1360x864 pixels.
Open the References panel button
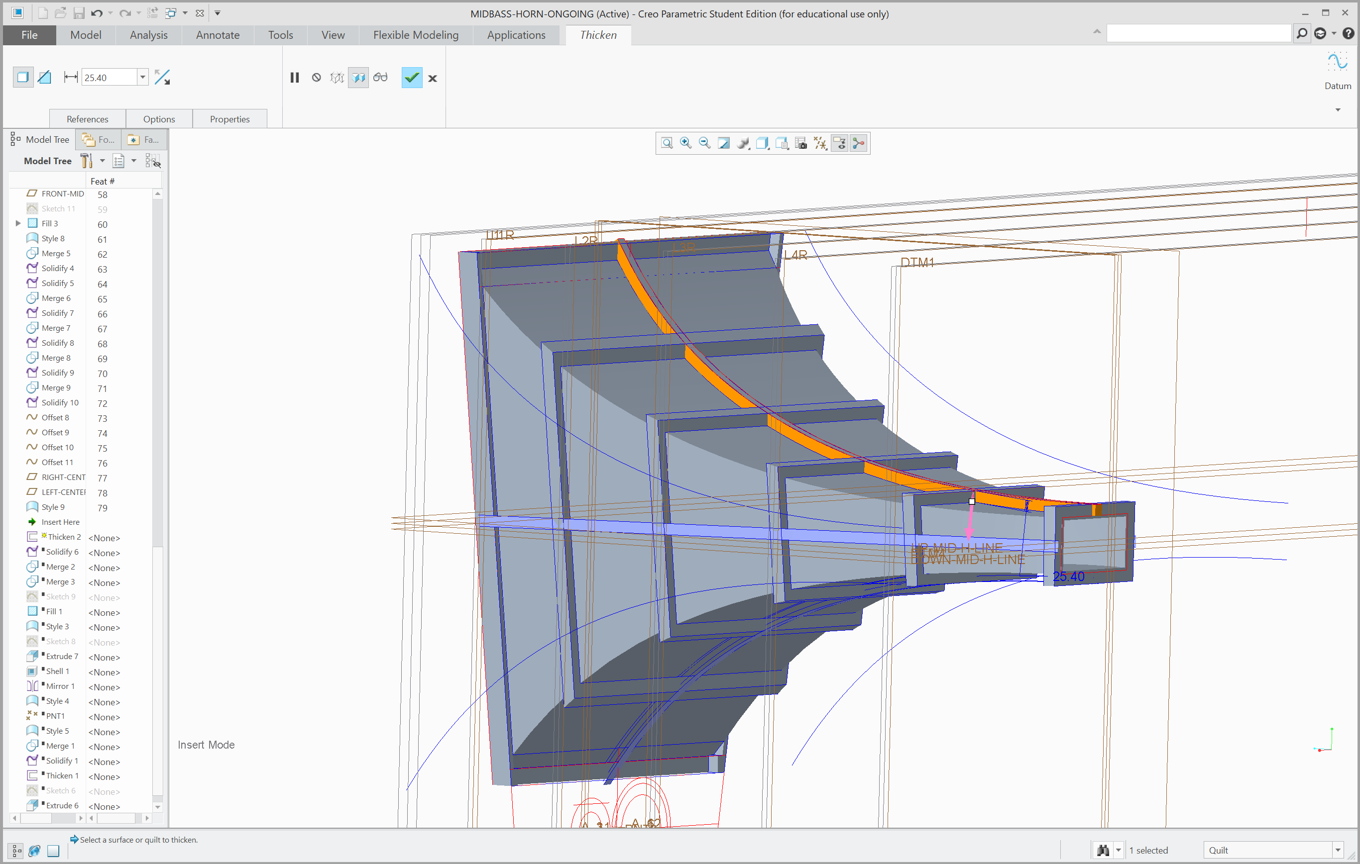88,119
